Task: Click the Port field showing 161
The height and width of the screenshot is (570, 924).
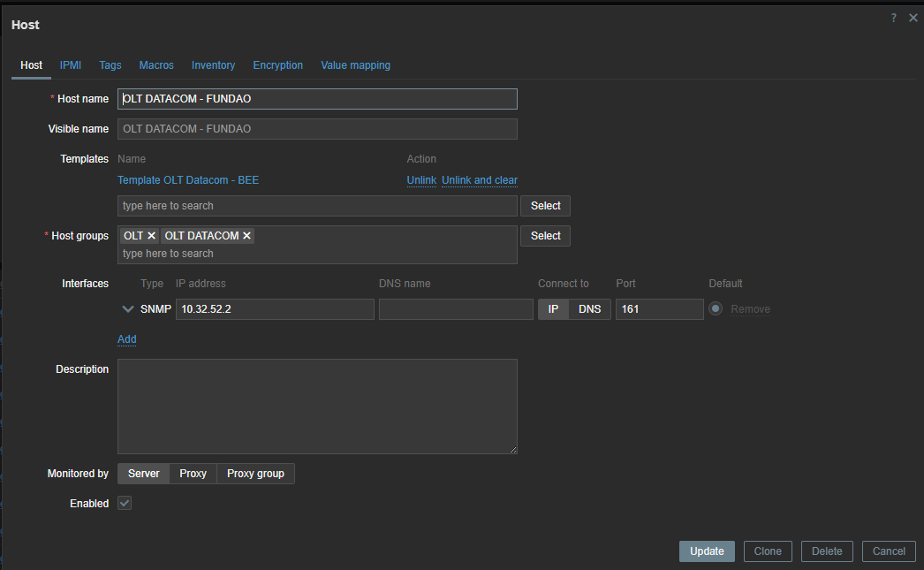Action: click(x=659, y=309)
